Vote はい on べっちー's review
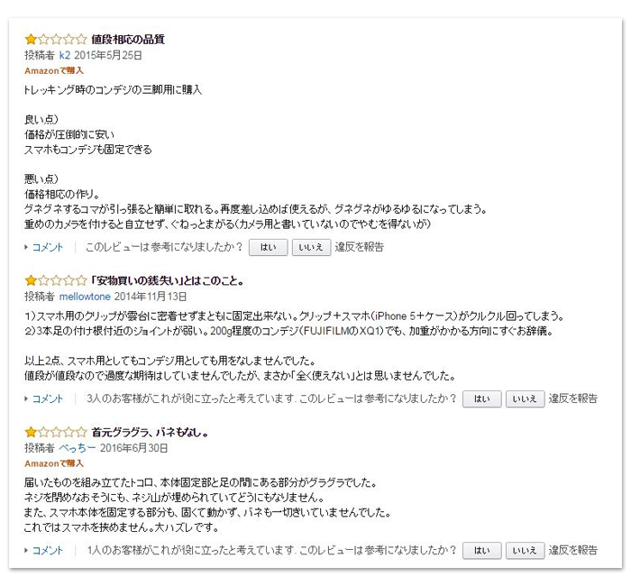This screenshot has height=586, width=631. click(x=481, y=550)
